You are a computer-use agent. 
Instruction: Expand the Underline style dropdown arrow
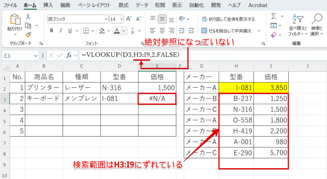point(77,31)
